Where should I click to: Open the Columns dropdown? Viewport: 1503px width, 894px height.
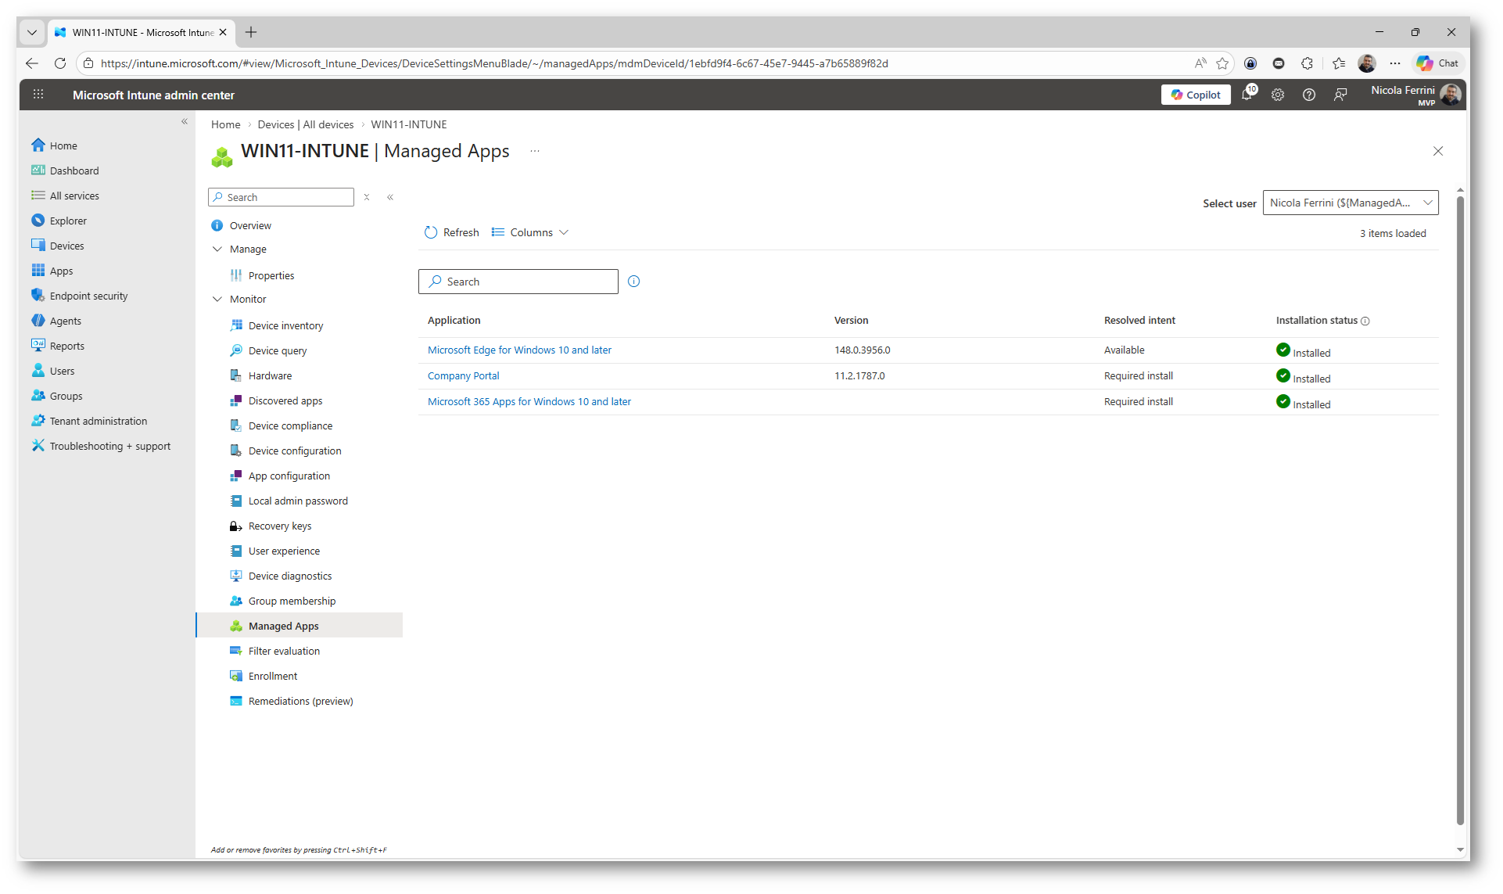[530, 232]
